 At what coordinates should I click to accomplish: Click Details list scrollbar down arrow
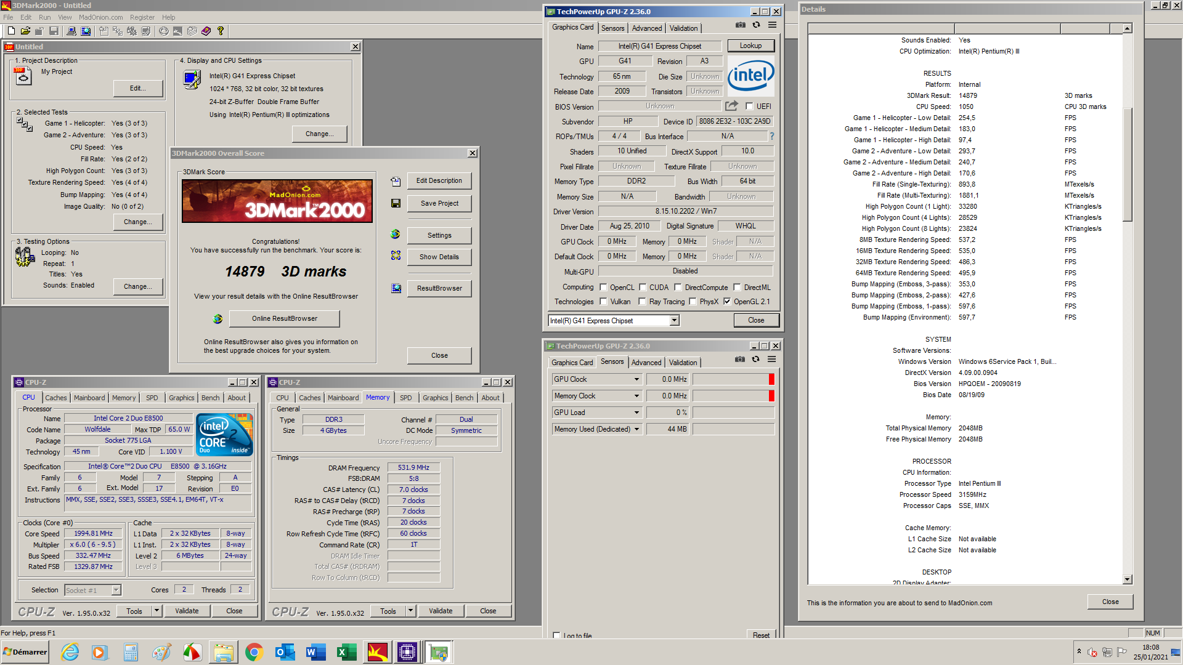click(1127, 579)
